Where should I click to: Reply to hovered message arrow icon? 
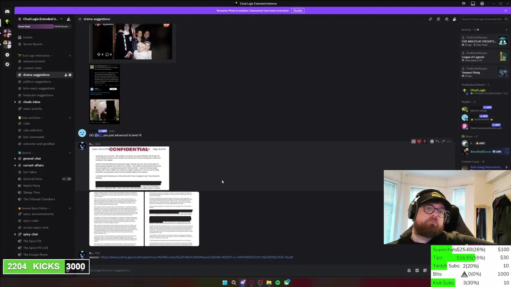point(438,142)
